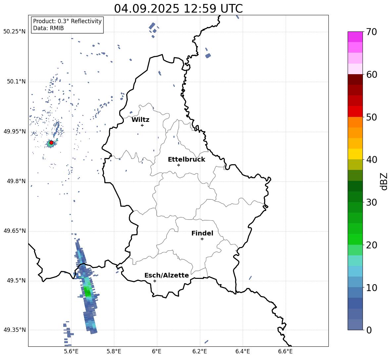Click the orange colorbar swatch below 50
392x358 pixels.
click(x=355, y=122)
